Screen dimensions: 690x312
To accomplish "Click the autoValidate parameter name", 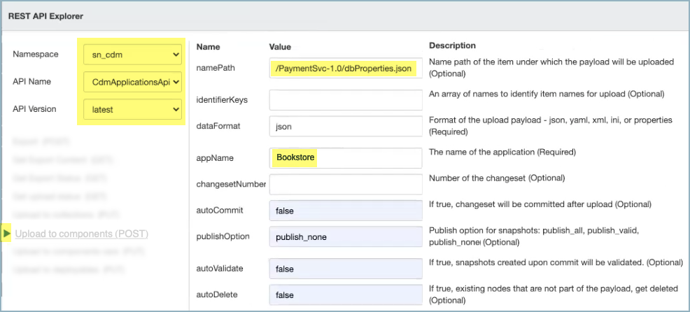I will pos(220,267).
